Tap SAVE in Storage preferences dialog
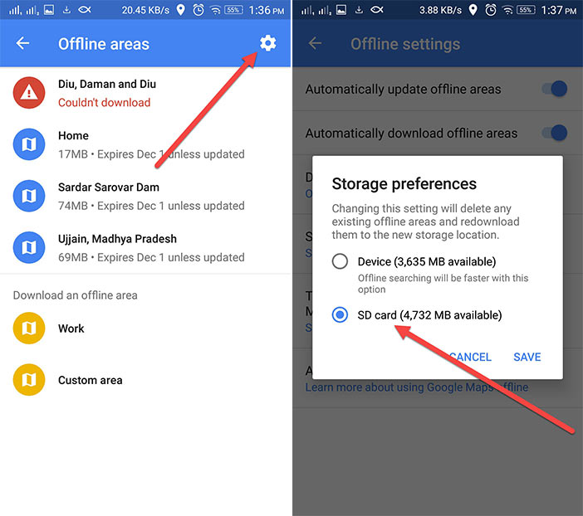This screenshot has width=583, height=516. [527, 357]
